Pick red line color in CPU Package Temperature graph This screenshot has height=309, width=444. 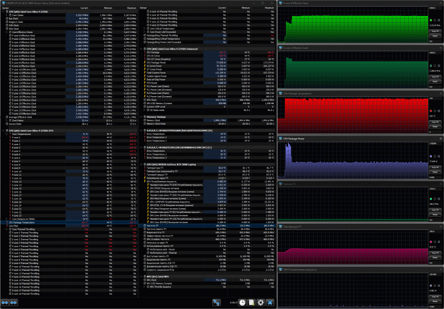[x=431, y=111]
